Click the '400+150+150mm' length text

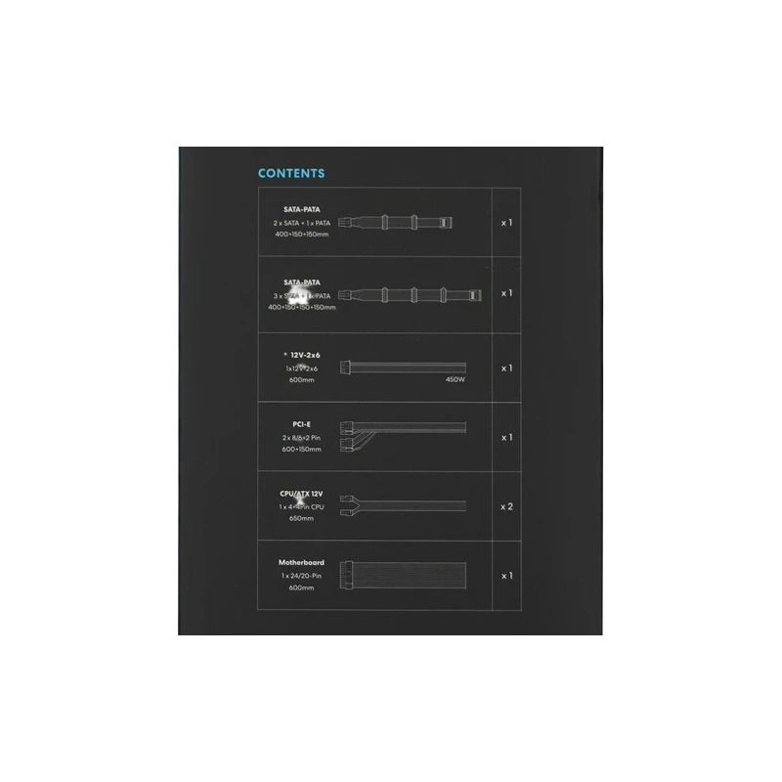click(x=302, y=235)
